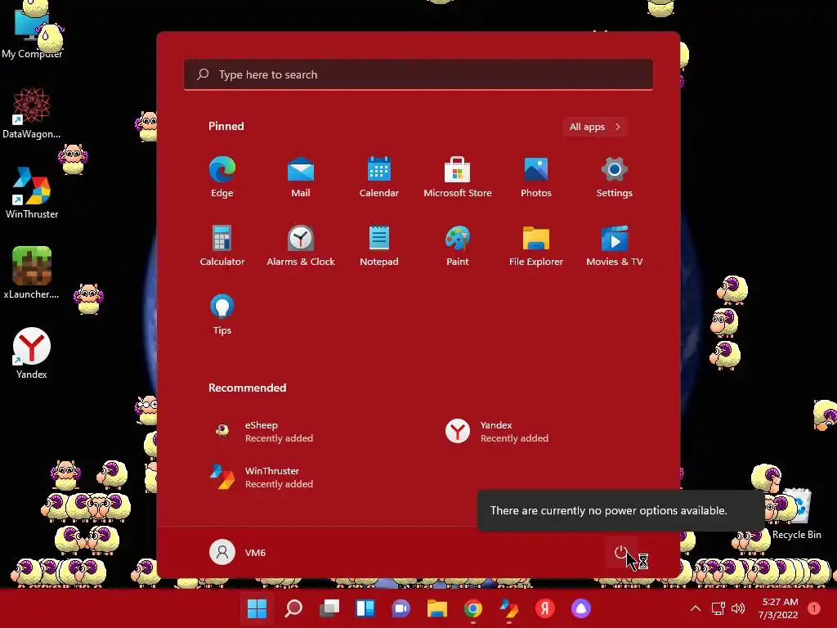
Task: Select DataWagon desktop shortcut
Action: [x=32, y=113]
